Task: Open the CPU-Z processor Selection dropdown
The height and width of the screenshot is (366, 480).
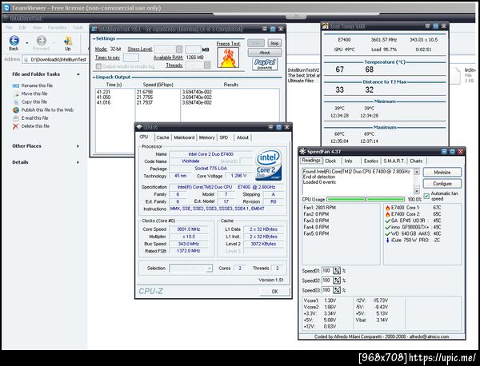Action: pyautogui.click(x=209, y=269)
